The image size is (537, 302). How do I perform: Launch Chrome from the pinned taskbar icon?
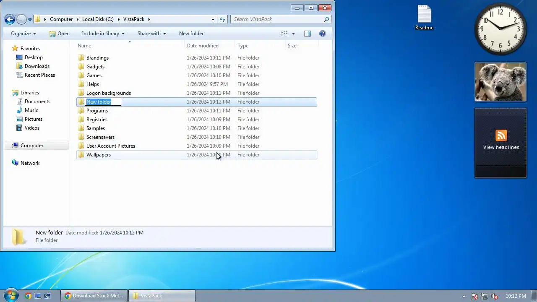28,296
